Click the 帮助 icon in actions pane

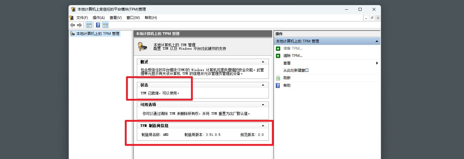click(x=278, y=86)
